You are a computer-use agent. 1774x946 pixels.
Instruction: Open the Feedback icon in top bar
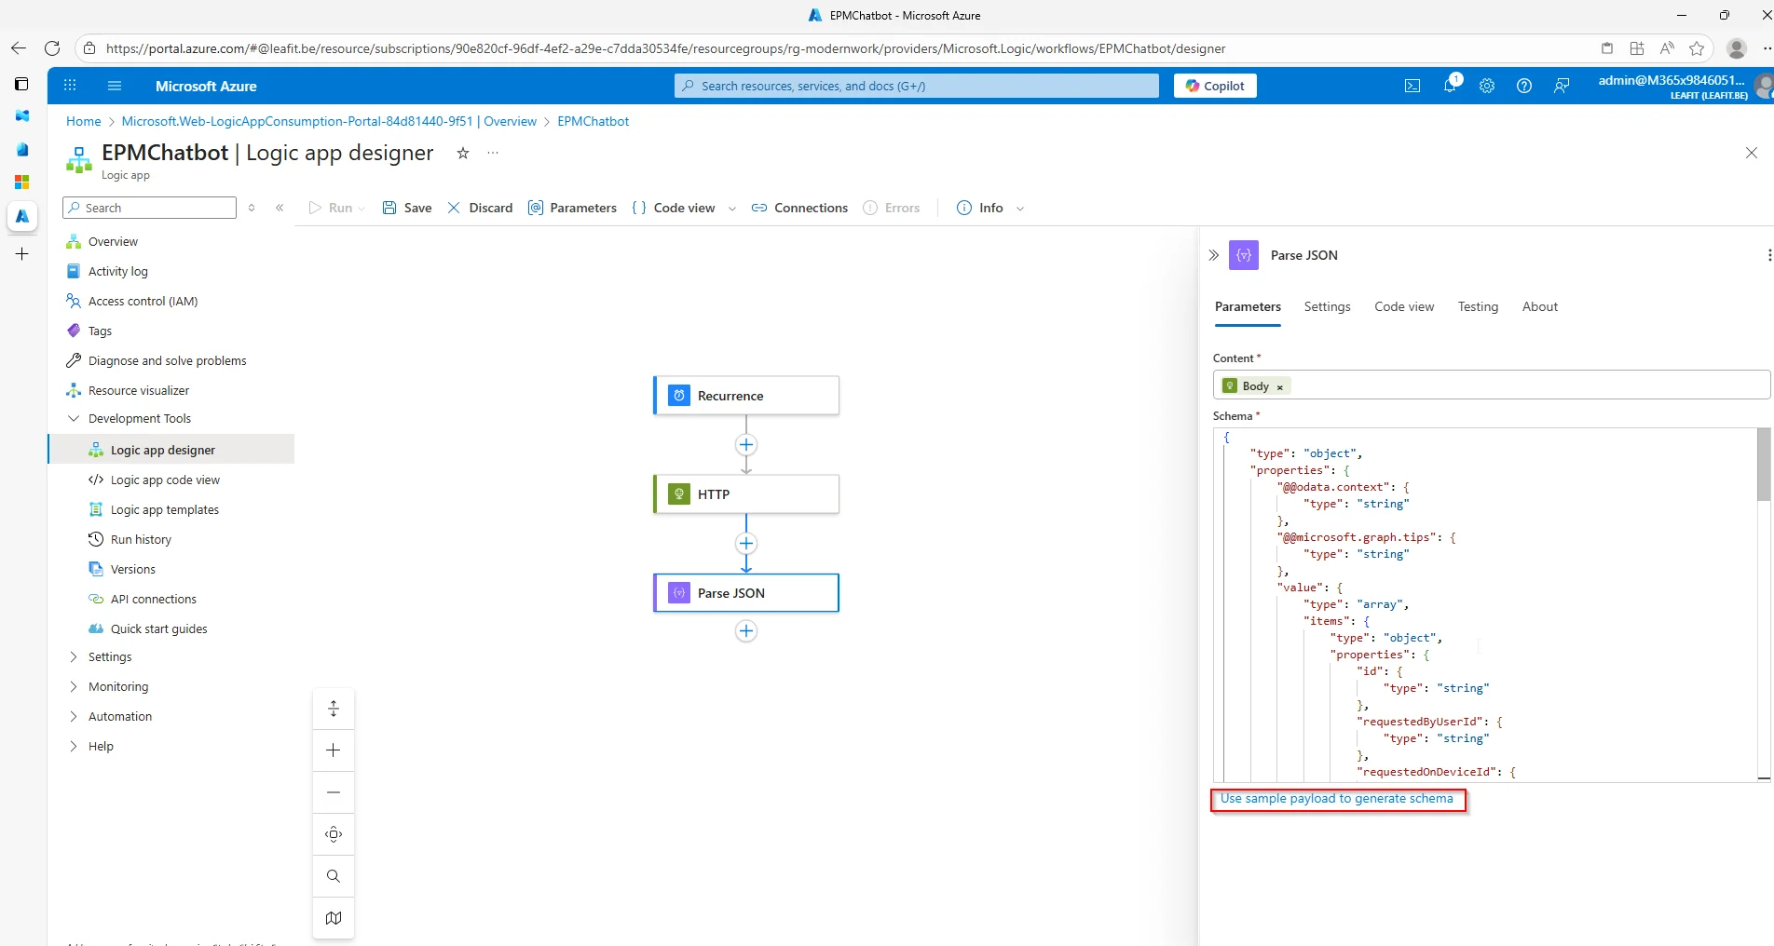tap(1562, 86)
